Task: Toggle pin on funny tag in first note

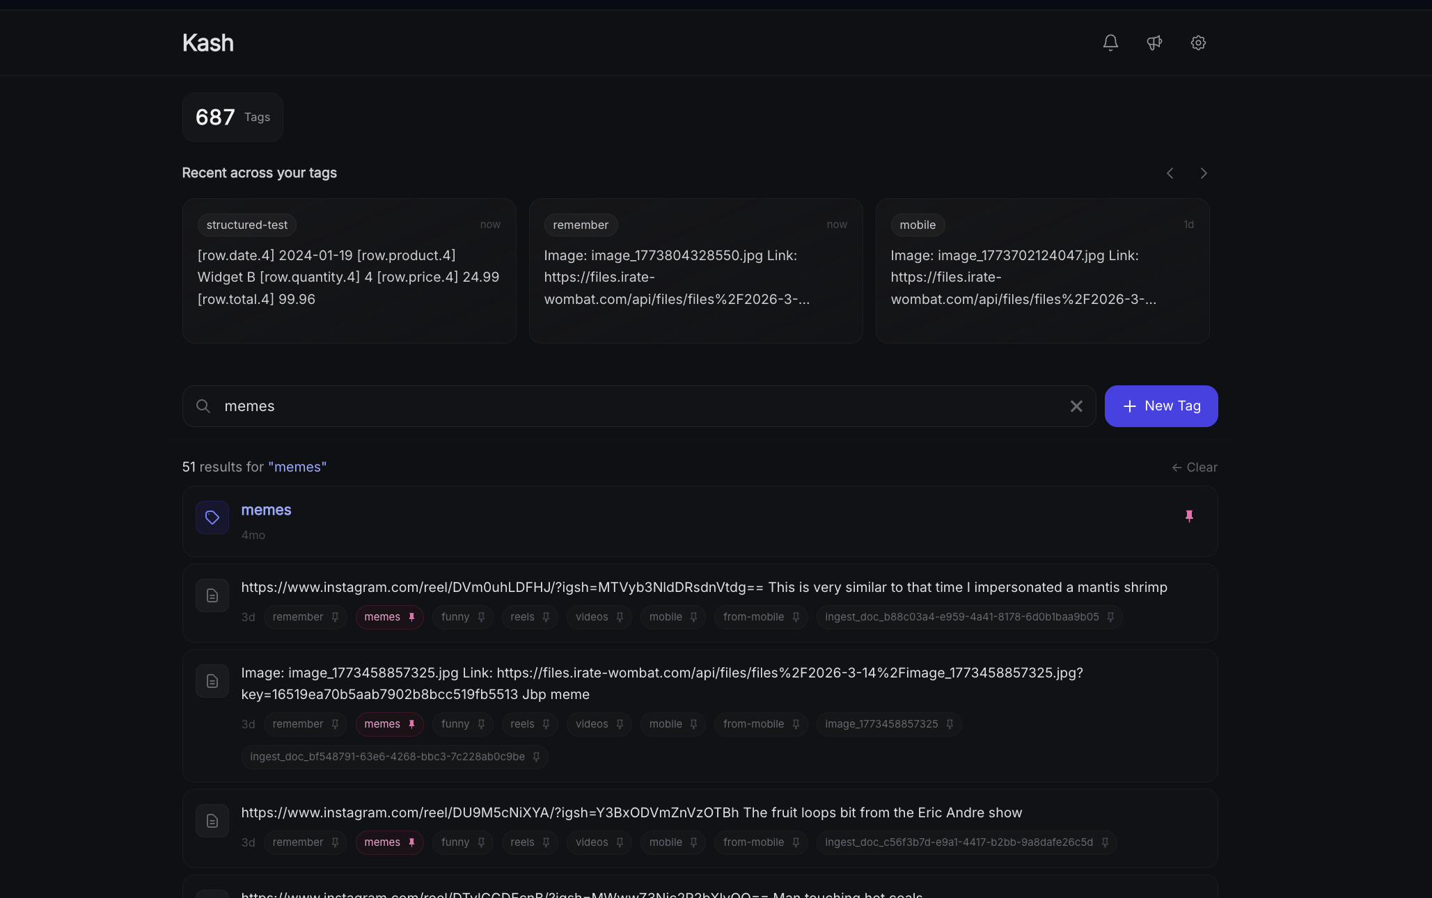Action: coord(481,617)
